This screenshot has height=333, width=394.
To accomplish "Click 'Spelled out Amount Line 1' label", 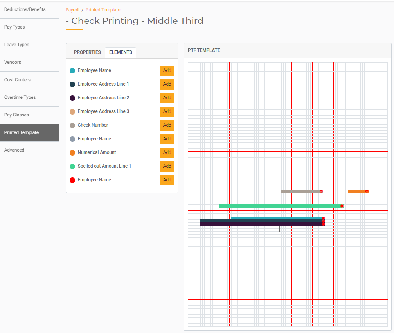I will tap(104, 166).
